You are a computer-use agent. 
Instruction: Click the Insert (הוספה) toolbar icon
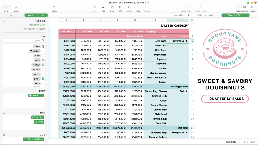(x=147, y=7)
